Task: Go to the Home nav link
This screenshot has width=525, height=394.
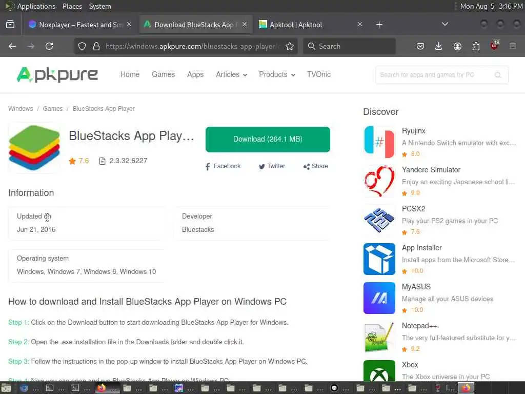Action: (130, 74)
